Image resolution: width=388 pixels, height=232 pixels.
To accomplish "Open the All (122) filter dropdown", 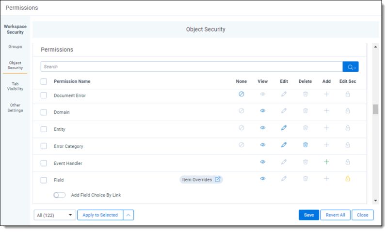I will (55, 215).
